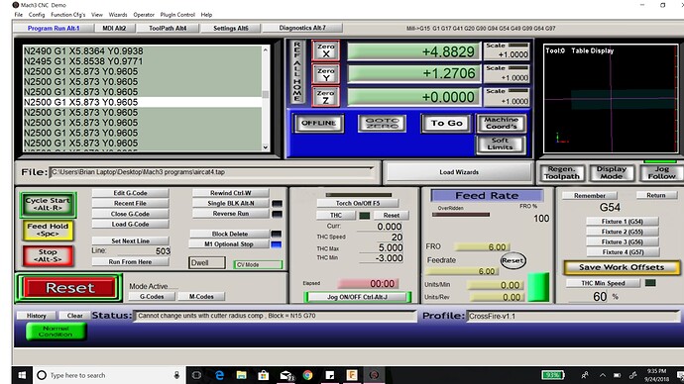This screenshot has height=384, width=684.
Task: Toggle Torch On/Off F5
Action: (357, 203)
